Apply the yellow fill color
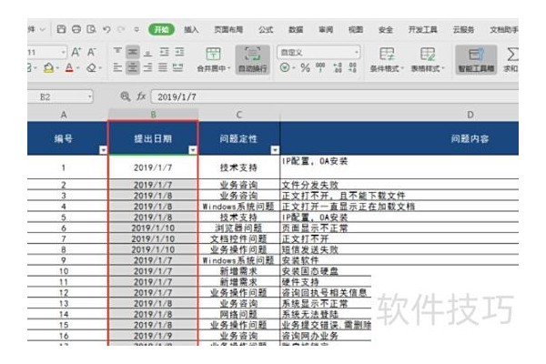This screenshot has height=364, width=546. click(x=48, y=67)
